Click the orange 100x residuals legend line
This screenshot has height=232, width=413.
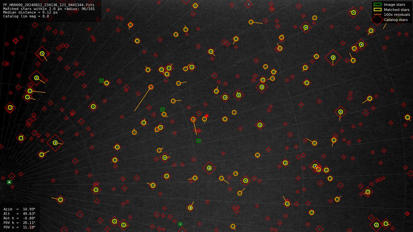(x=377, y=15)
